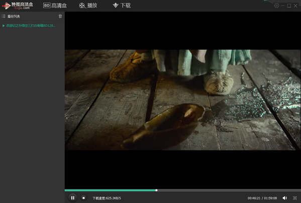Screen dimensions: 301x203
Task: Switch to the BD 高清盒 tab
Action: pos(55,6)
